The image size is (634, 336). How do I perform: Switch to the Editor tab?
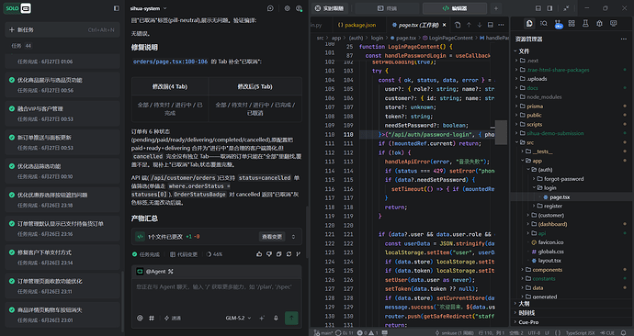(455, 8)
